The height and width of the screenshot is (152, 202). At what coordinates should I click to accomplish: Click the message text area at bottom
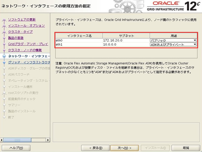[x=126, y=132]
